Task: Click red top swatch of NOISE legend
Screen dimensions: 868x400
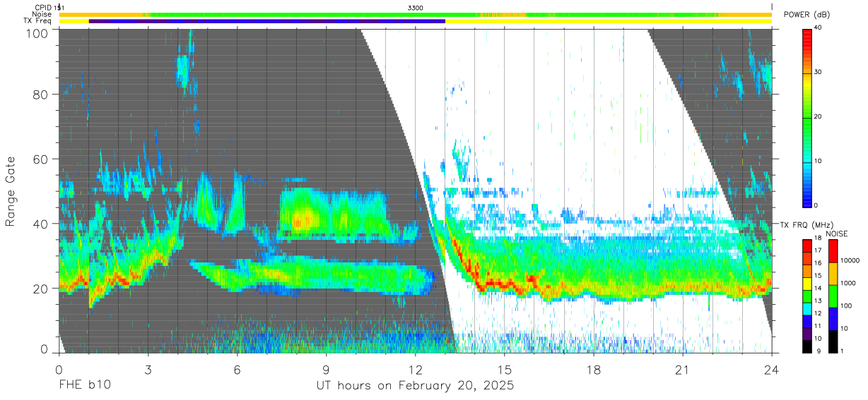Action: click(832, 251)
